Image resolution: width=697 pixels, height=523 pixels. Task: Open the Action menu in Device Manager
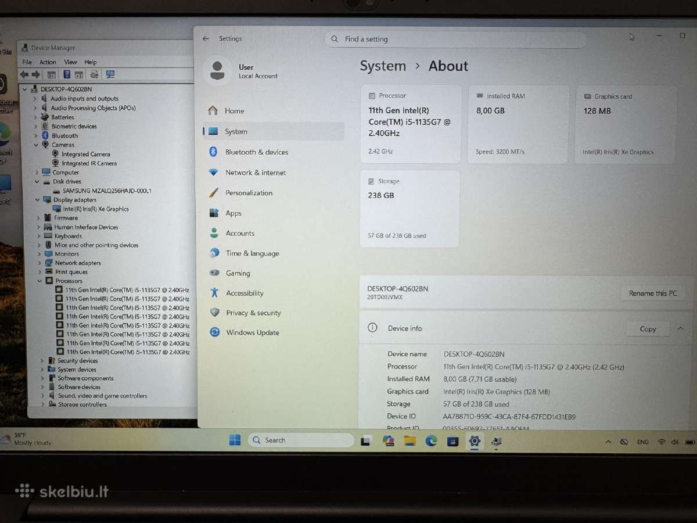click(48, 62)
